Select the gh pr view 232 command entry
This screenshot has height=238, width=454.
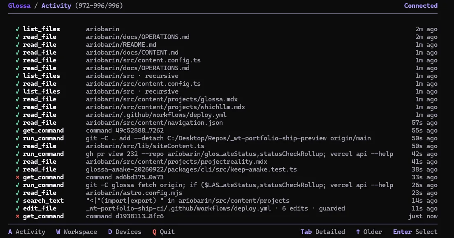[x=227, y=154]
